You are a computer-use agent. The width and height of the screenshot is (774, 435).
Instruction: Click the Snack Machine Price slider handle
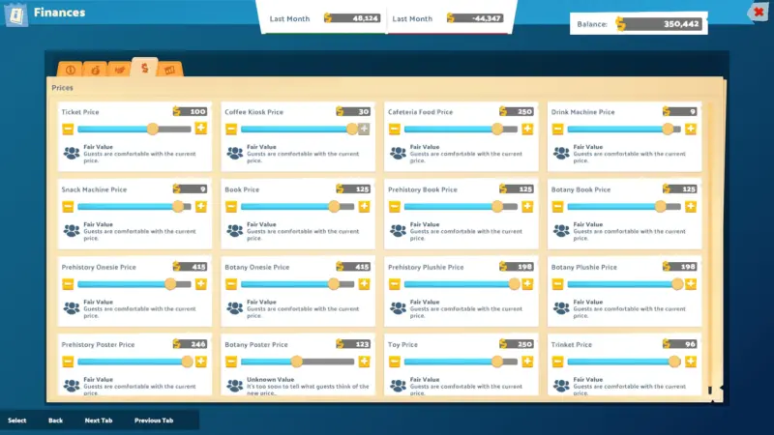click(178, 206)
